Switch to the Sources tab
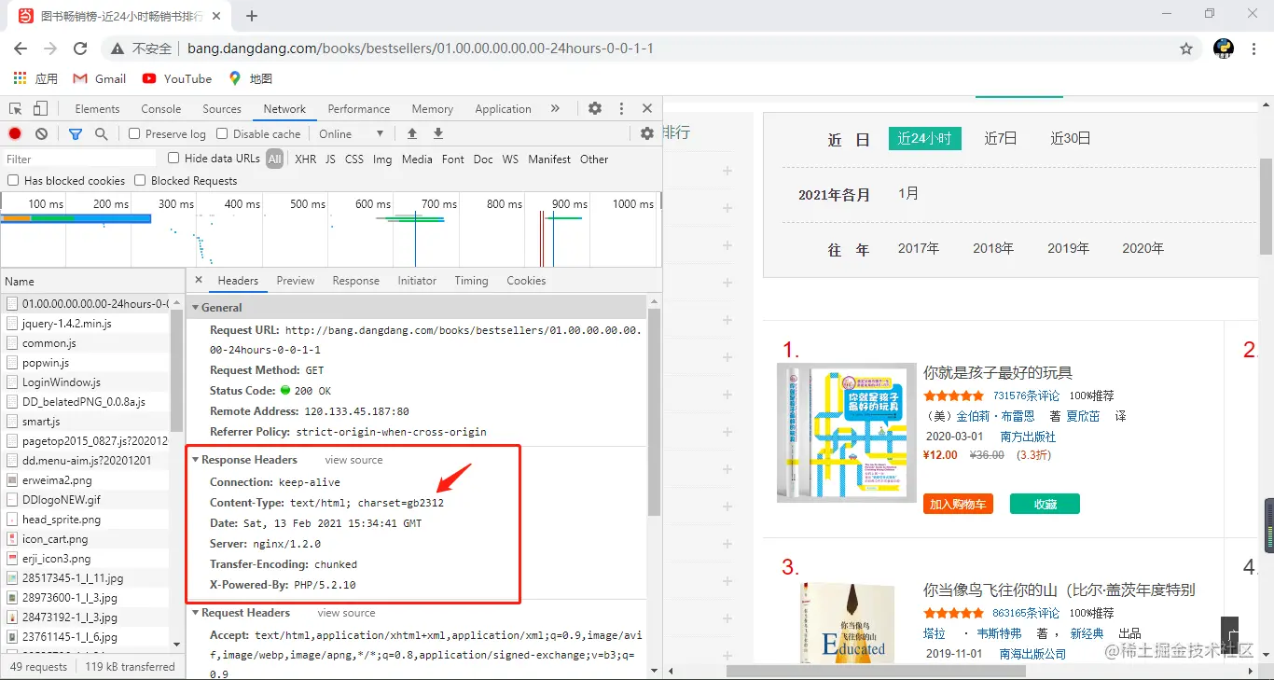The height and width of the screenshot is (680, 1274). pyautogui.click(x=222, y=108)
